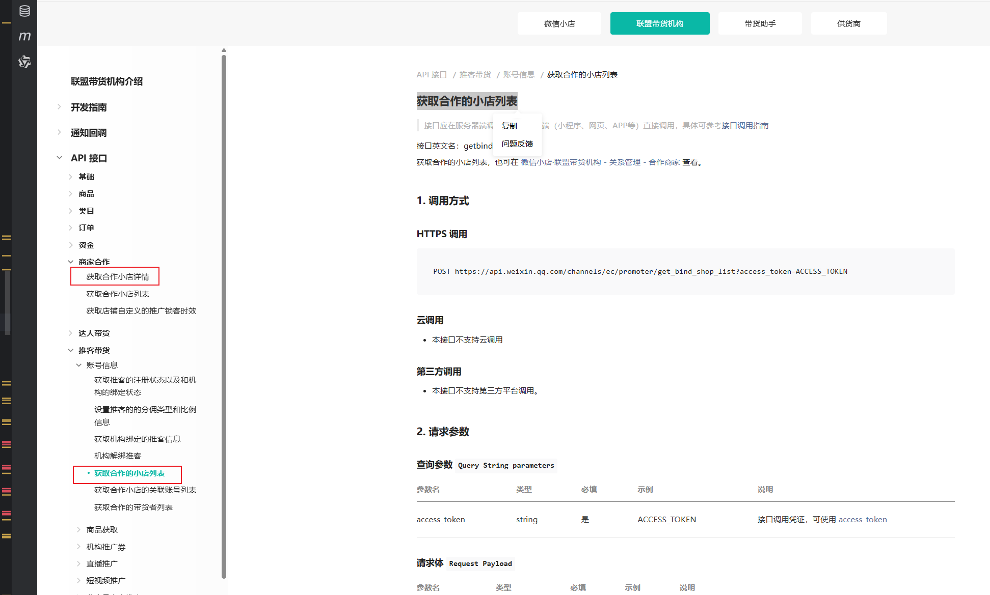Open 获取合作小店详情 in sidebar
Image resolution: width=990 pixels, height=595 pixels.
[118, 277]
